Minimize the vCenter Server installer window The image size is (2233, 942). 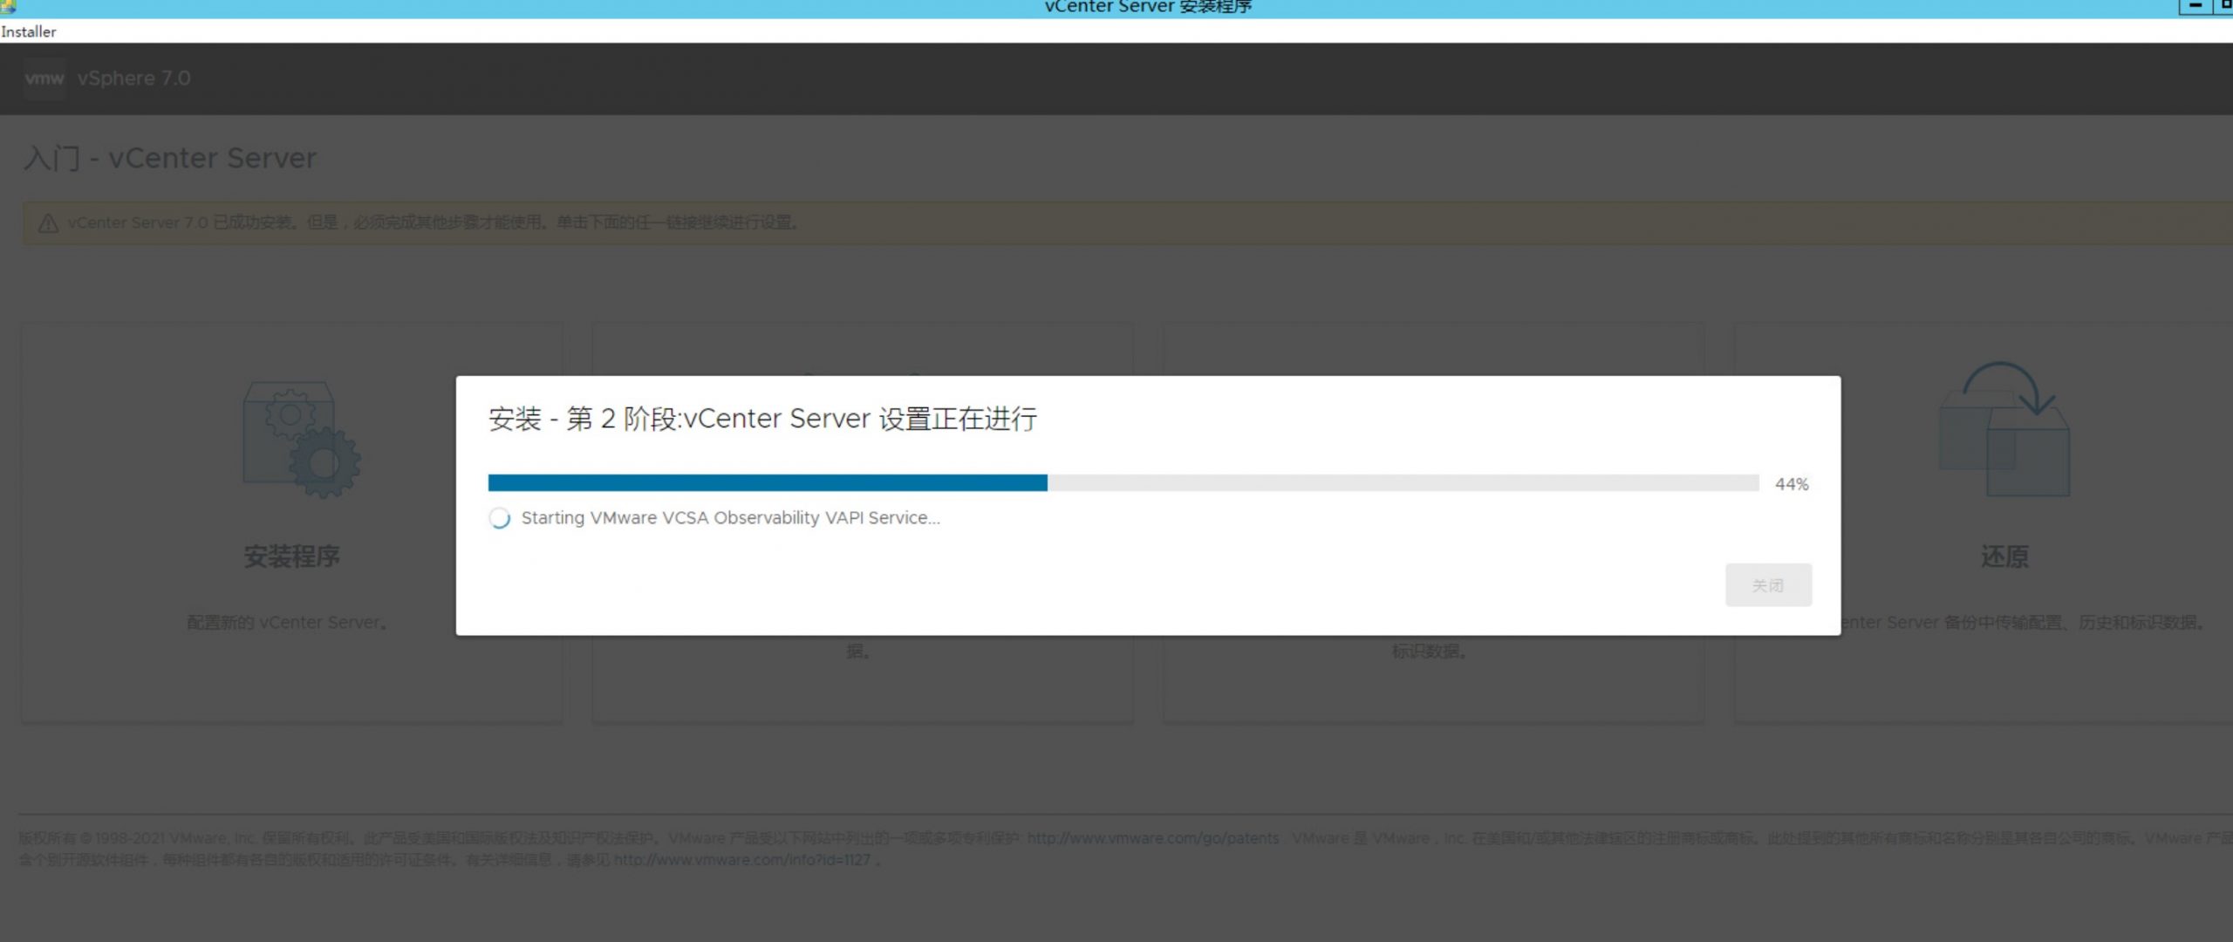point(2195,6)
